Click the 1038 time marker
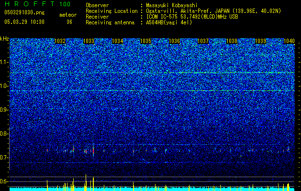The width and height of the screenshot is (301, 191). point(232,41)
